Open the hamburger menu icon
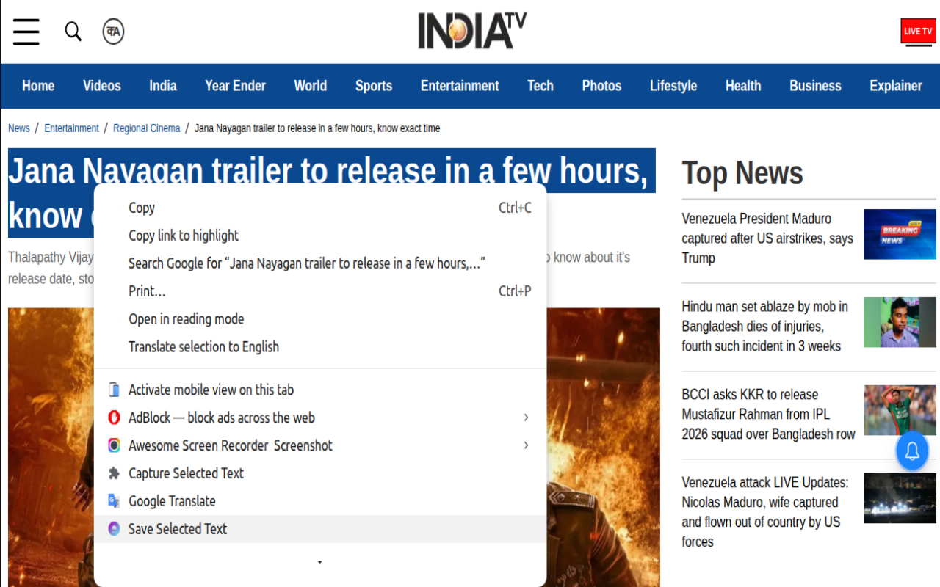 pyautogui.click(x=26, y=32)
